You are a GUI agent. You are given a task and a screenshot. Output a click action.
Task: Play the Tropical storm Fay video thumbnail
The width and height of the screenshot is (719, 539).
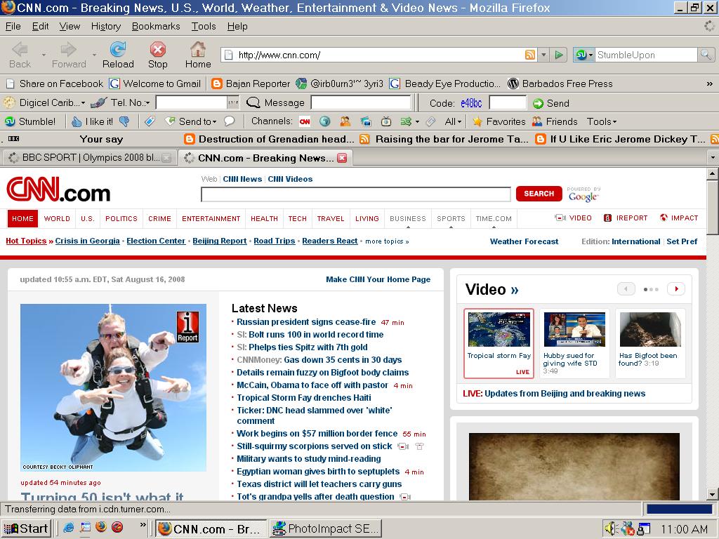[499, 329]
